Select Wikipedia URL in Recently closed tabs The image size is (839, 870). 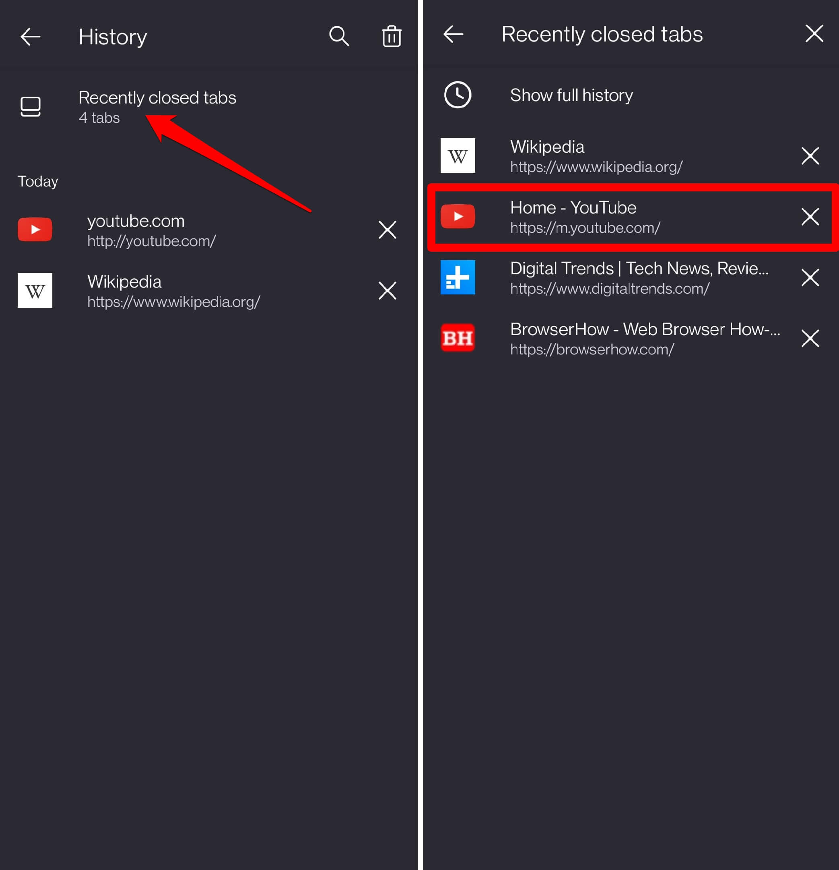coord(596,167)
